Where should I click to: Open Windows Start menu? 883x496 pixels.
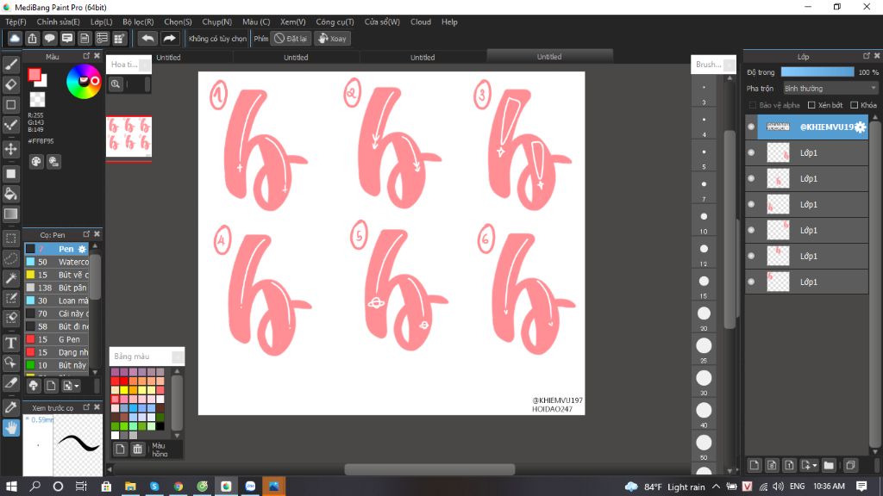pyautogui.click(x=11, y=487)
